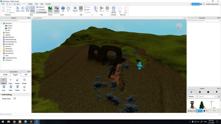Select White toolbox background option
Viewport: 221px width, 124px height.
click(x=199, y=111)
